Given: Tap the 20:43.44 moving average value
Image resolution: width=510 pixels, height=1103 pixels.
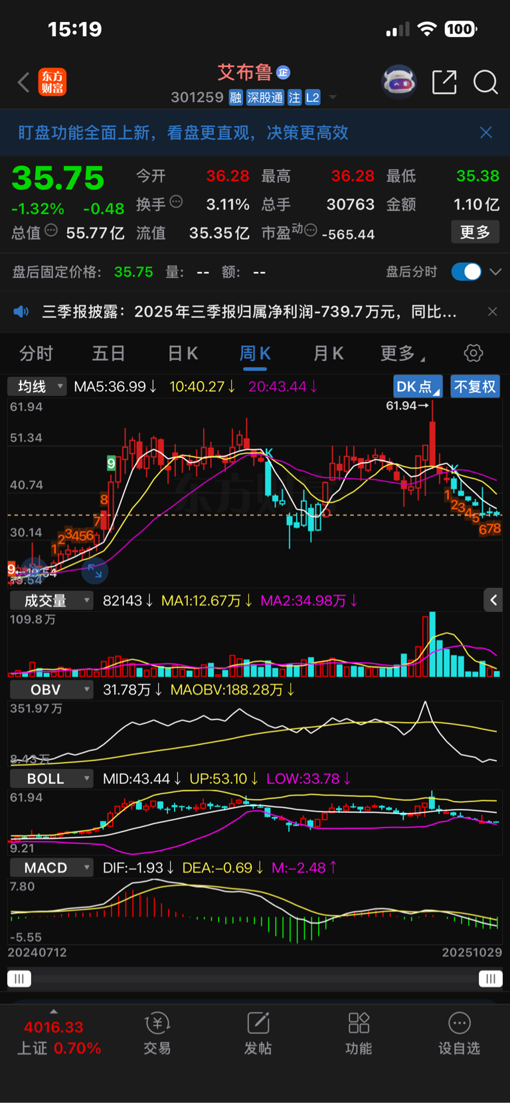Looking at the screenshot, I should pyautogui.click(x=283, y=386).
